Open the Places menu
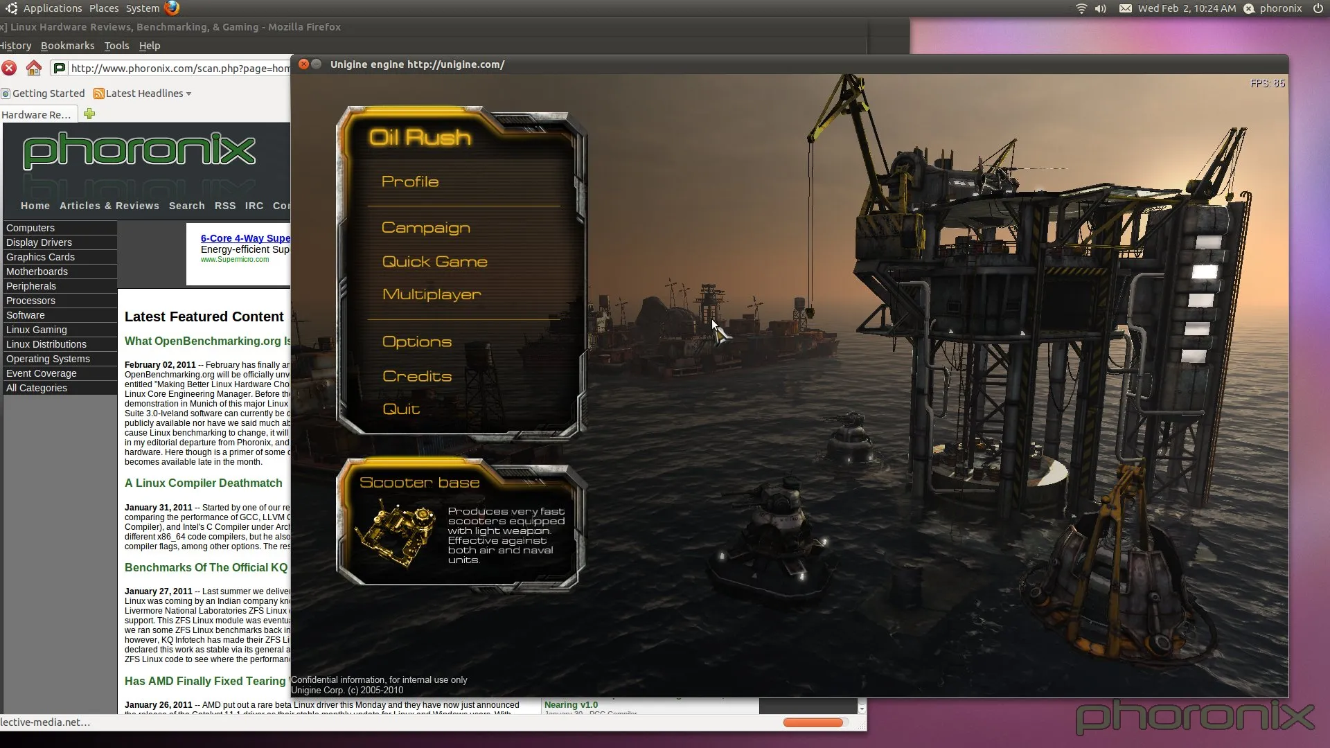Viewport: 1330px width, 748px height. tap(104, 8)
